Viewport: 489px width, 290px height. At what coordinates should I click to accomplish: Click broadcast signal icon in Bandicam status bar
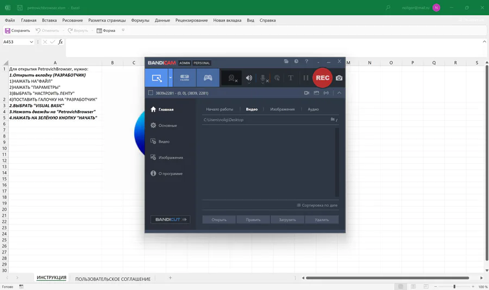coord(326,93)
